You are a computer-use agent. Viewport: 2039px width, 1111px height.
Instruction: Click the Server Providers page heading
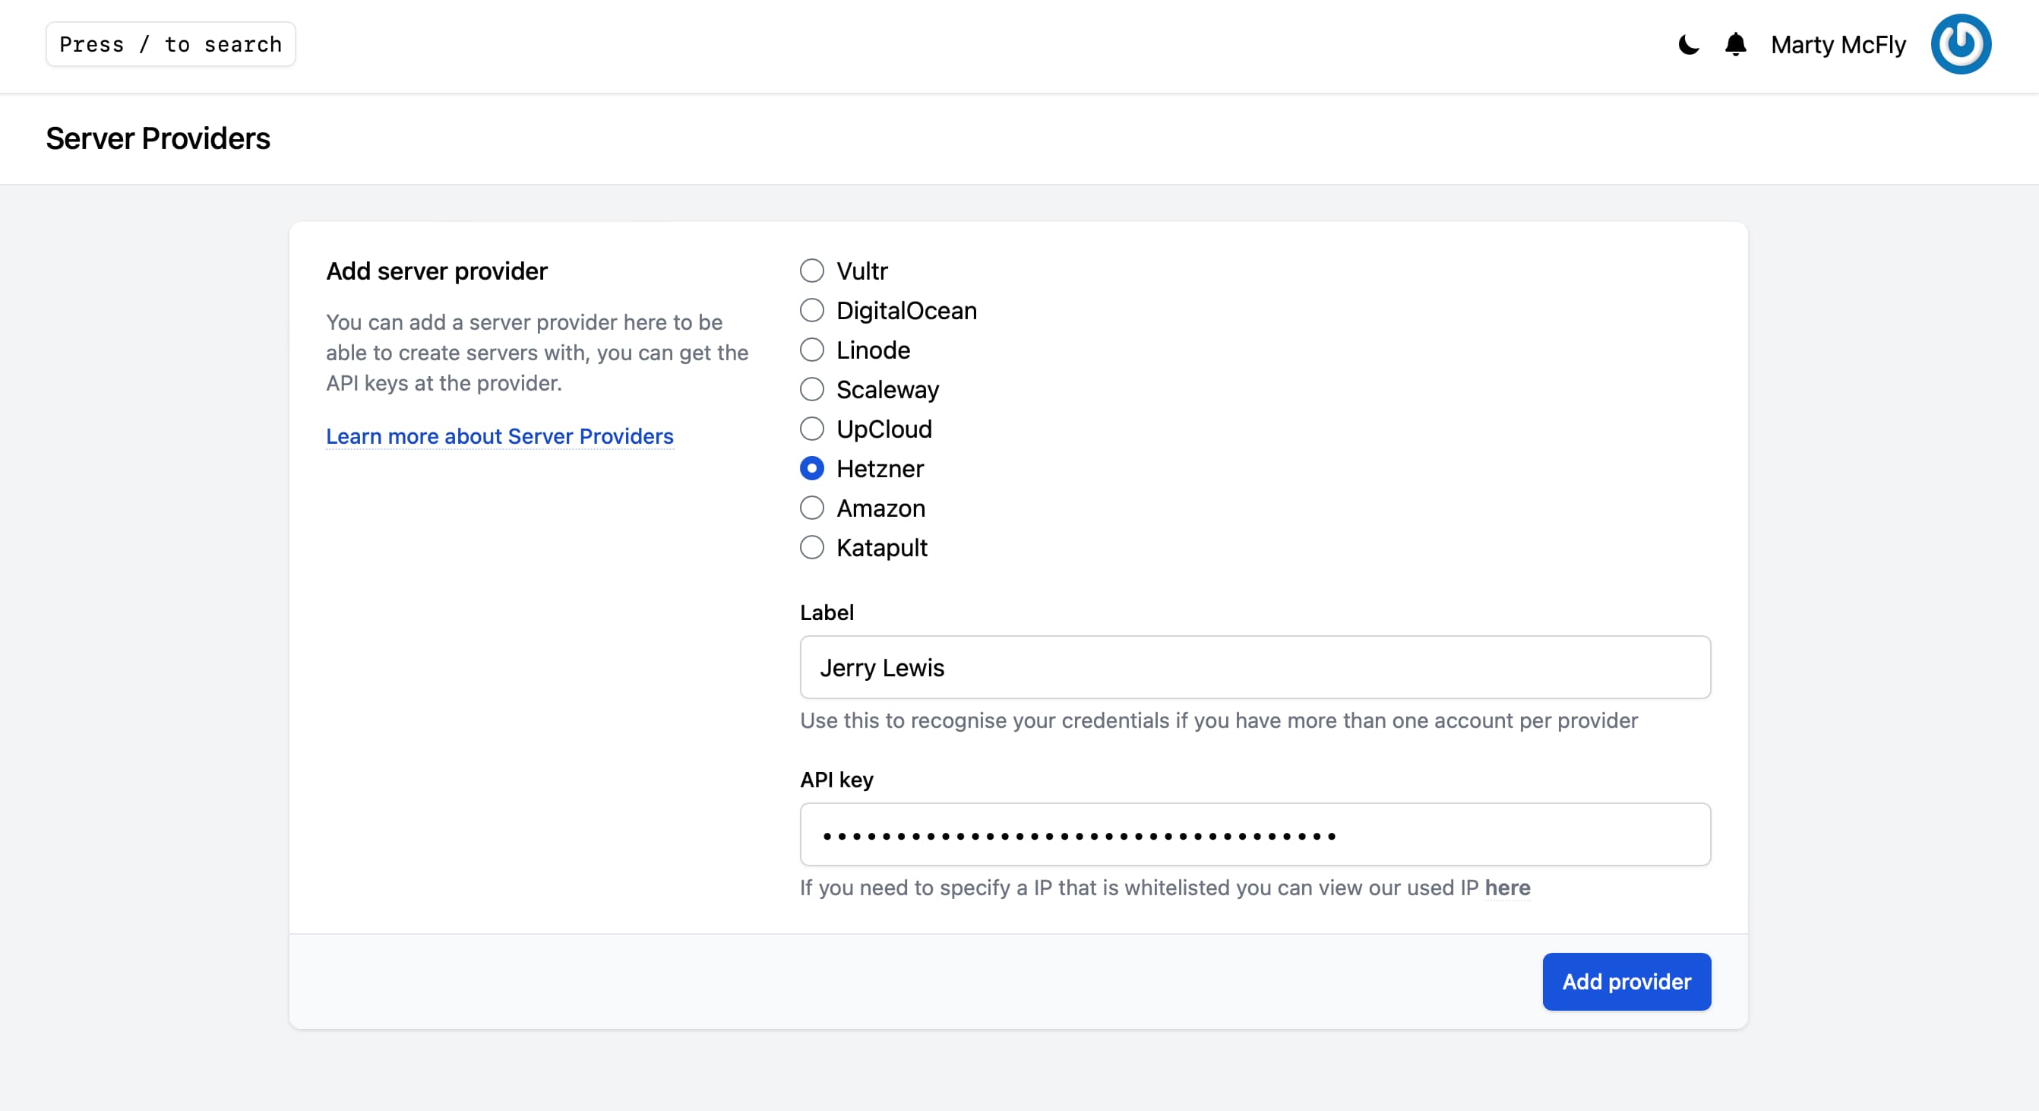[x=157, y=138]
